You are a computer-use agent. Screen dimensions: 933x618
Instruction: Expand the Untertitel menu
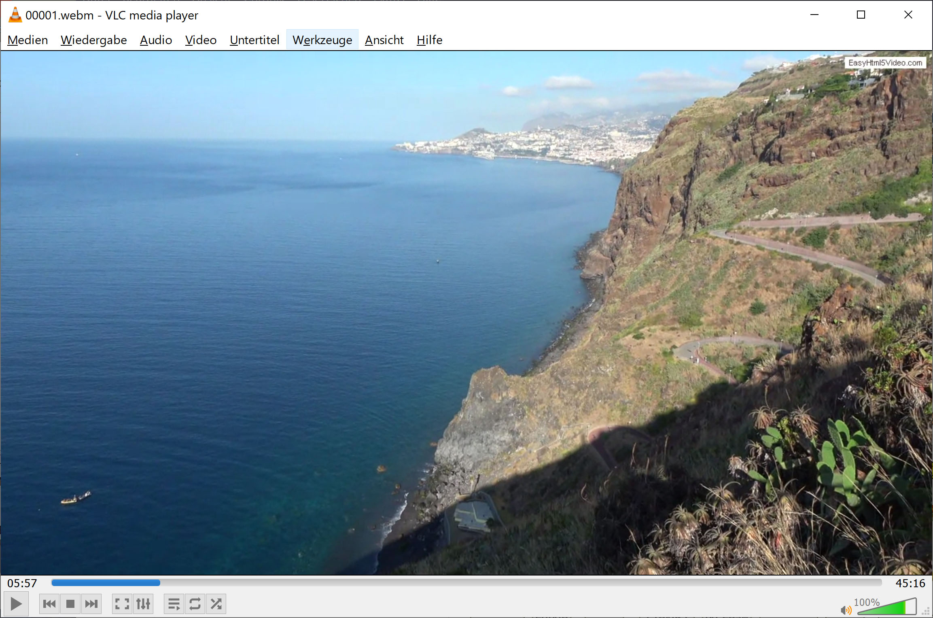pos(254,40)
